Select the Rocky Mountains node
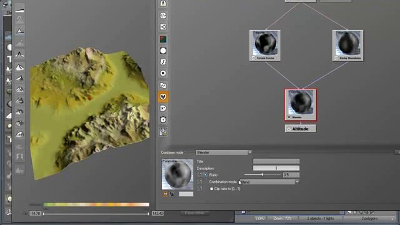The height and width of the screenshot is (225, 400). click(x=348, y=46)
